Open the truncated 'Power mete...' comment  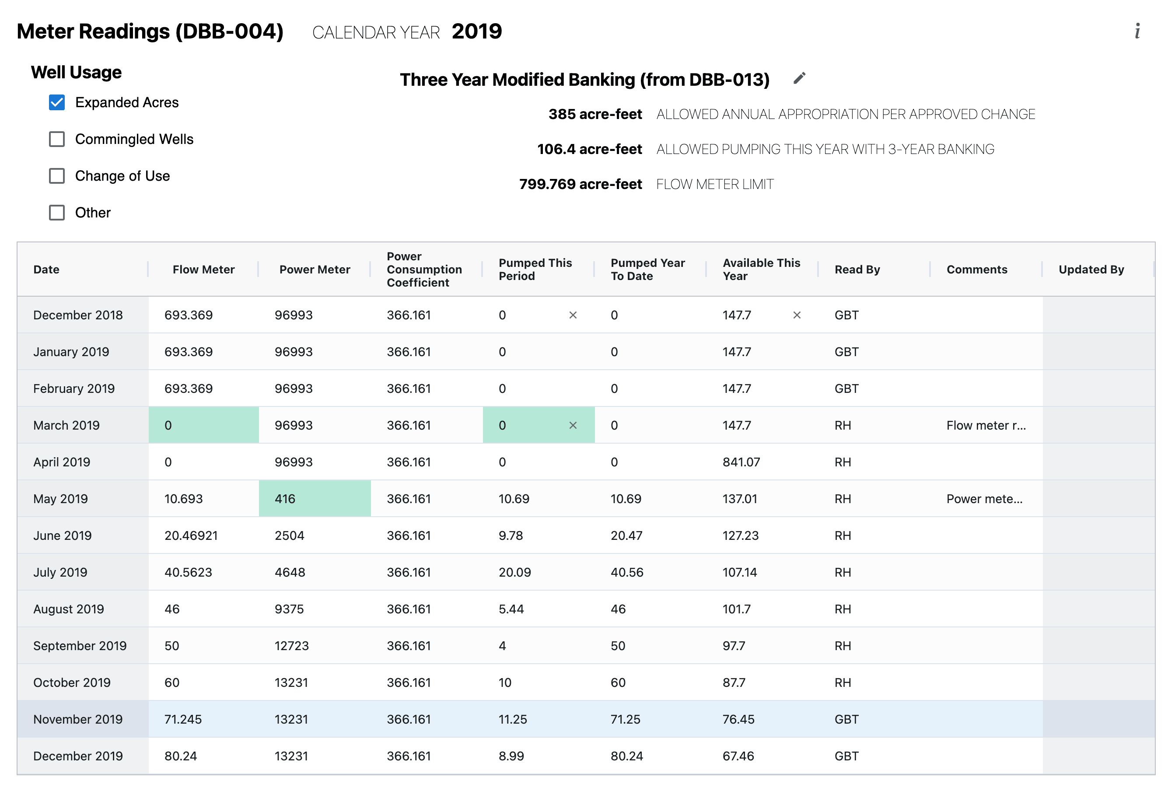[984, 499]
